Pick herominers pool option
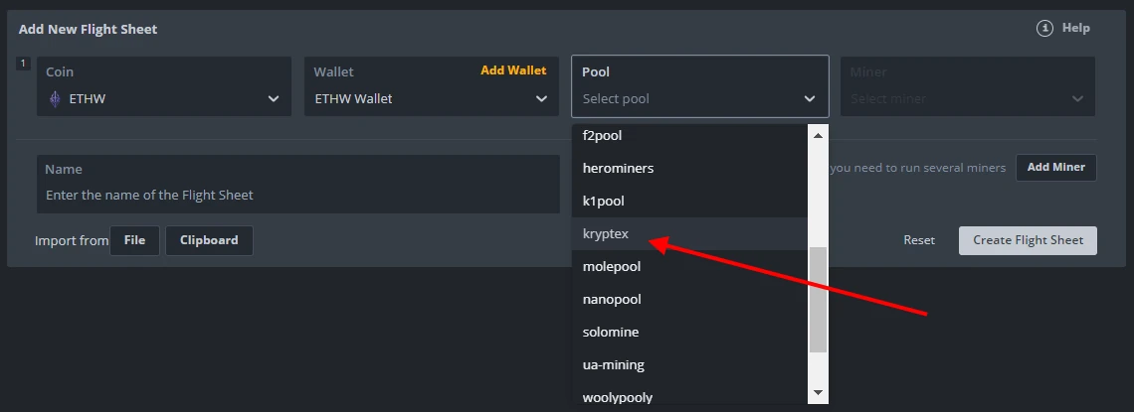This screenshot has height=412, width=1134. 618,168
